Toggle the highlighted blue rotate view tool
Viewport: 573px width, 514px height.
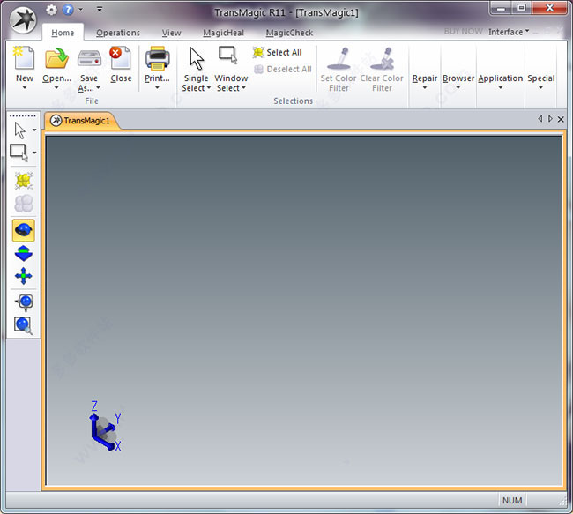click(24, 229)
